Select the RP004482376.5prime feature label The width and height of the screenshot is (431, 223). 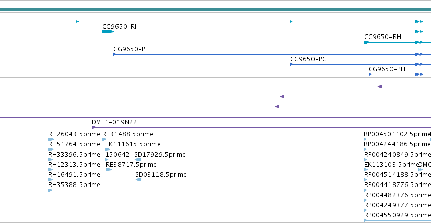point(397,195)
